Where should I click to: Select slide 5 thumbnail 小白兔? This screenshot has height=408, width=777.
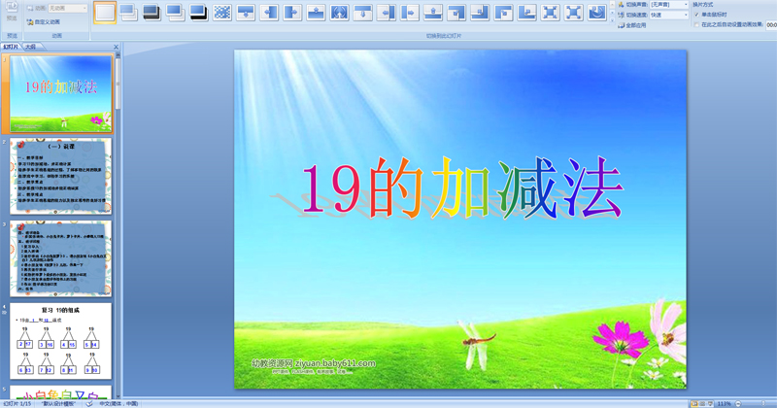click(x=61, y=392)
